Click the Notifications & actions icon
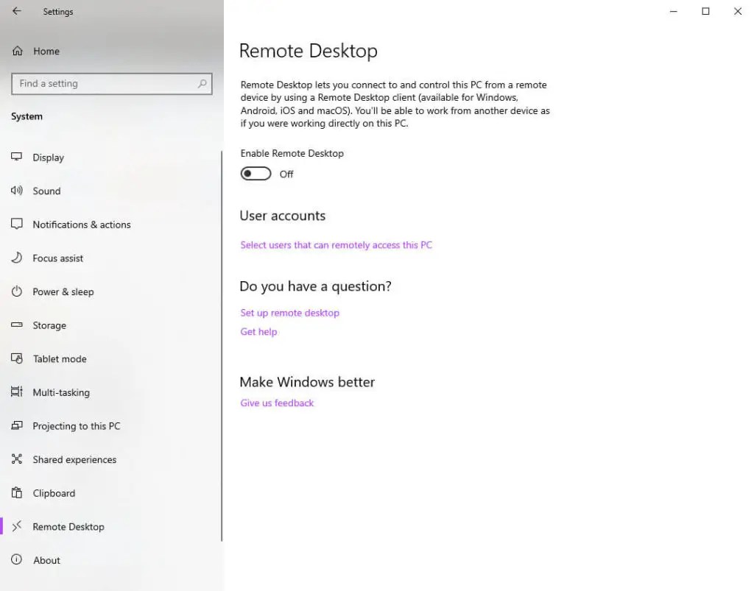The height and width of the screenshot is (591, 754). click(16, 224)
